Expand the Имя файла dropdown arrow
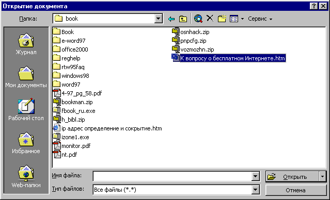Viewport: 330px width, 200px height. [x=255, y=176]
